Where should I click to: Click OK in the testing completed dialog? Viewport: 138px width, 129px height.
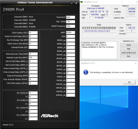[129, 82]
